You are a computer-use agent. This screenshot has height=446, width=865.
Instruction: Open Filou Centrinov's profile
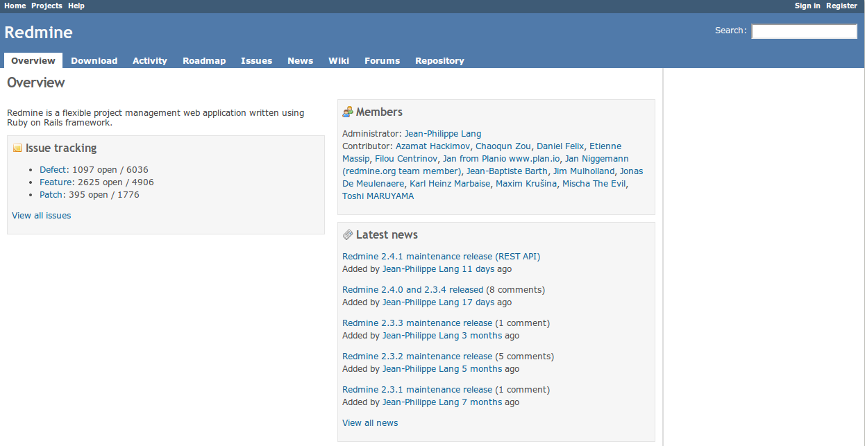[x=406, y=159]
